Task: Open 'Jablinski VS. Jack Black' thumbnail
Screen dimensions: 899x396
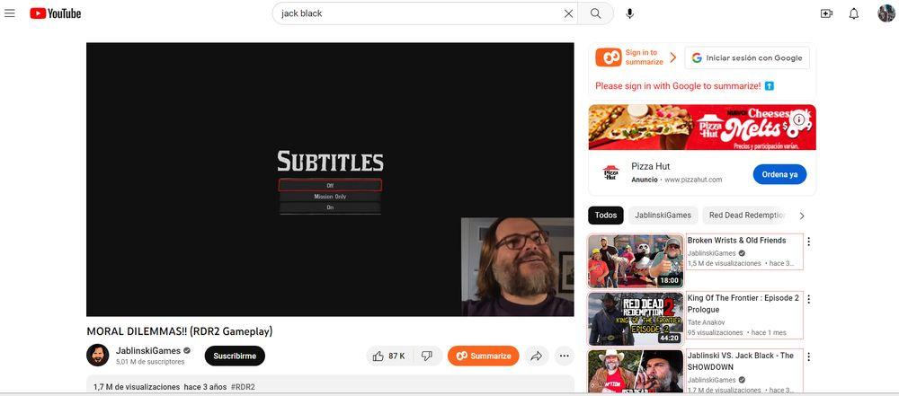Action: point(636,372)
